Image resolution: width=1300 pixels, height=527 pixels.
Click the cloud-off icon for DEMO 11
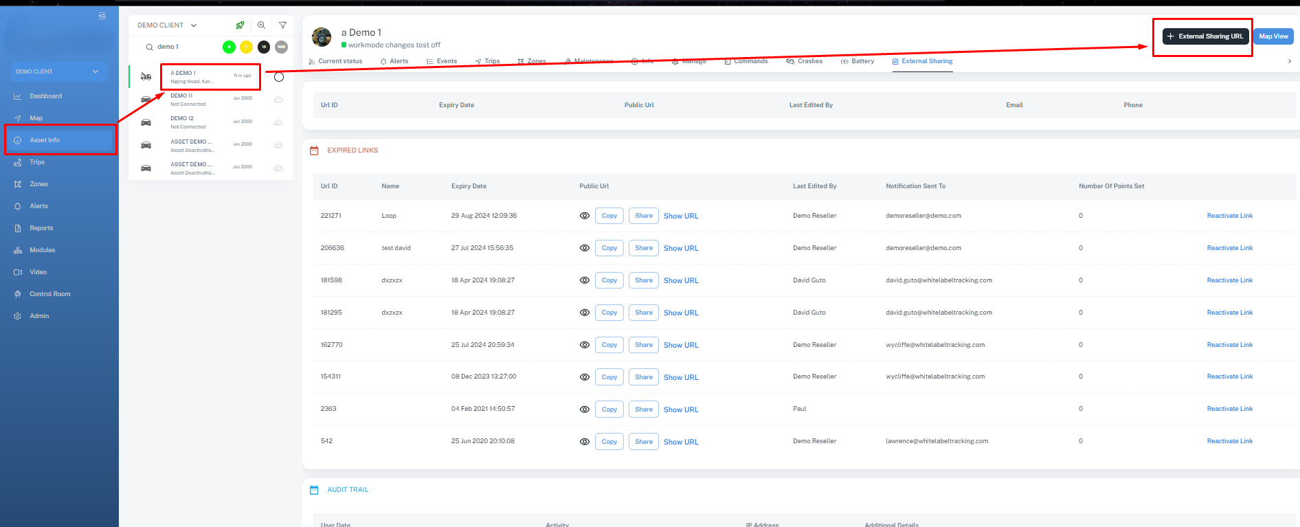click(x=278, y=100)
